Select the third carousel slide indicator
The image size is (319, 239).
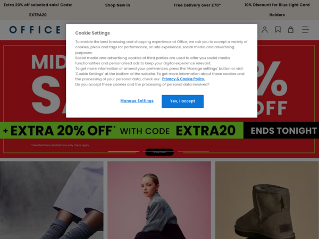click(194, 151)
